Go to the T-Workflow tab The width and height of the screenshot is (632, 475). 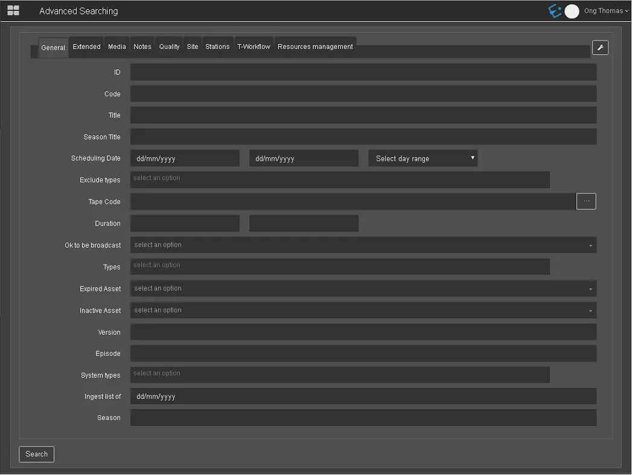click(x=254, y=47)
